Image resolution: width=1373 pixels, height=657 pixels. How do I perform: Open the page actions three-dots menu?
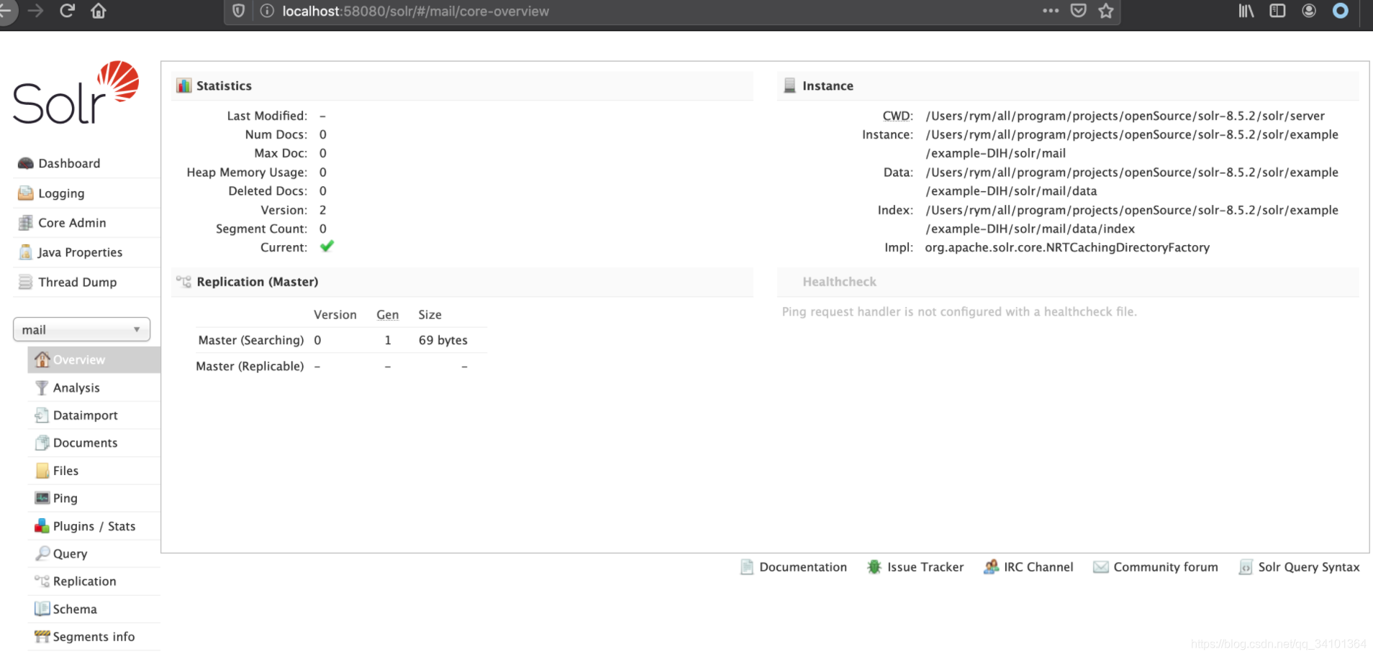coord(1051,11)
